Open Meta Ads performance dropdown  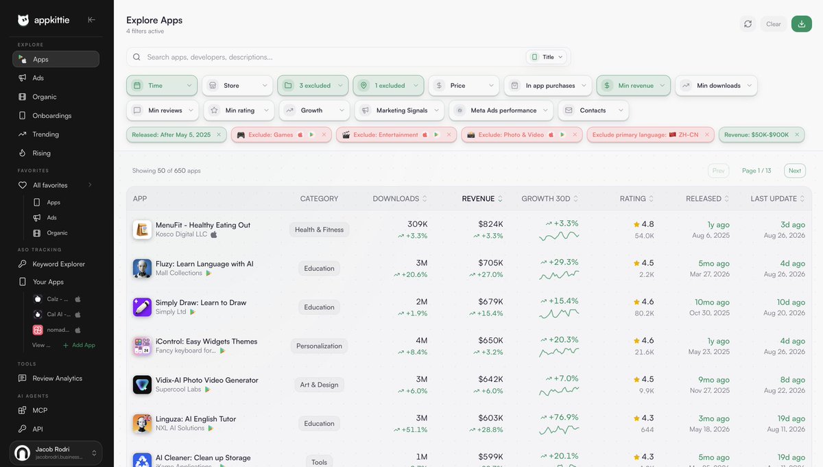[501, 110]
